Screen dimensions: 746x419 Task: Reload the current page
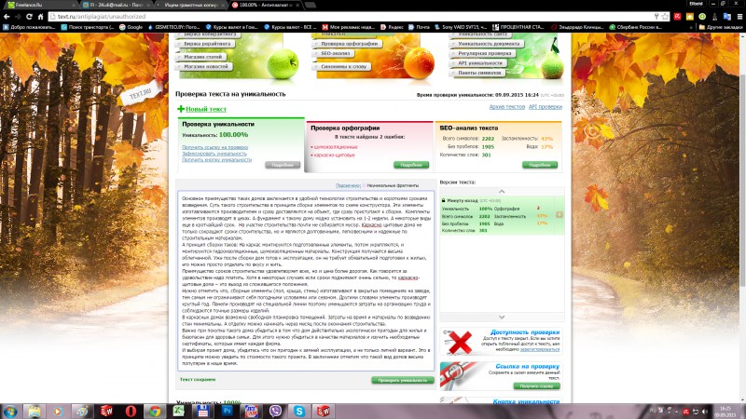(x=29, y=17)
